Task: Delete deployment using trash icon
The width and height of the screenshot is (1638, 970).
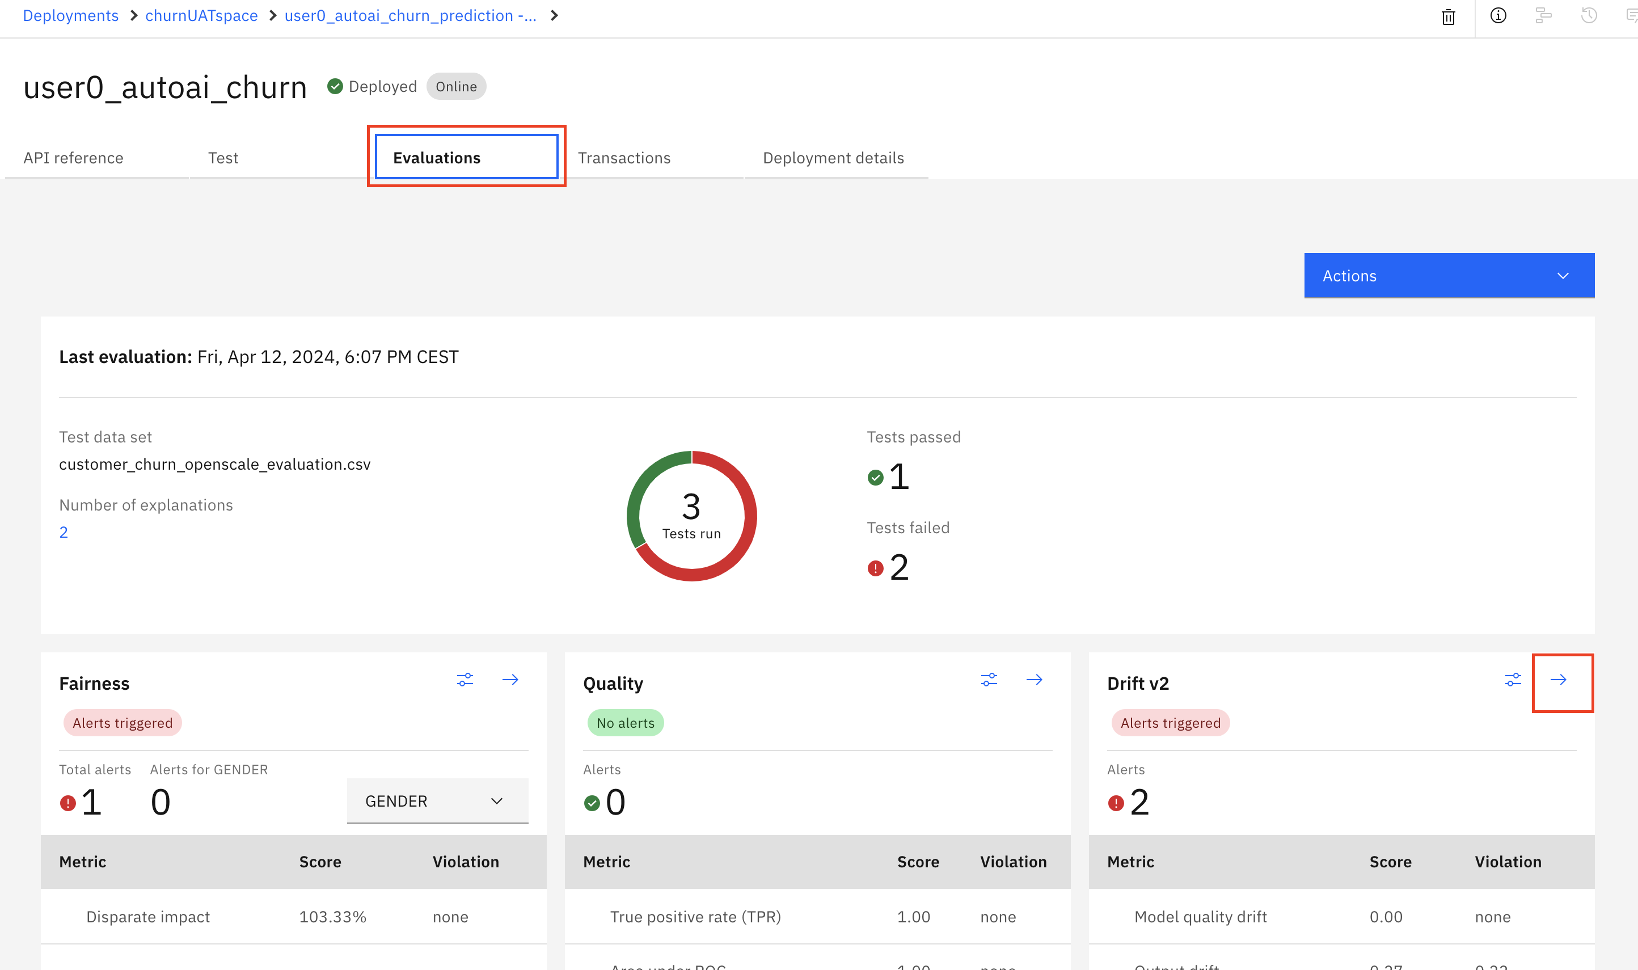Action: (x=1448, y=16)
